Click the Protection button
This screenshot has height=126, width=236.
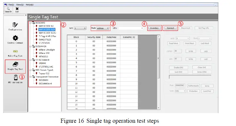[x=193, y=91]
